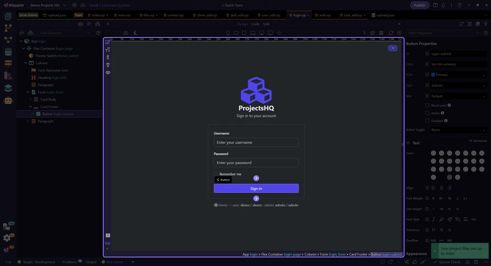Click the refresh icon in the design toolbar
The height and width of the screenshot is (266, 491).
(391, 33)
